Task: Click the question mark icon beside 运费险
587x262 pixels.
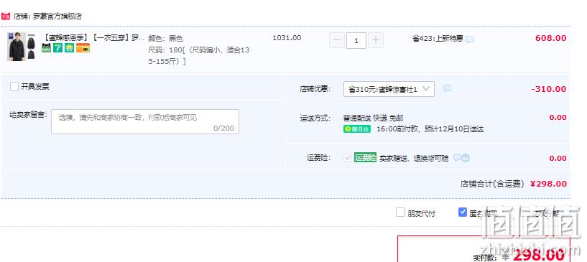Action: click(x=466, y=158)
